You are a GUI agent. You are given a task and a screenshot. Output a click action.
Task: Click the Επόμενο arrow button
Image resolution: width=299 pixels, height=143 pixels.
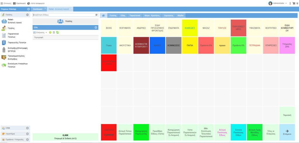287,132
